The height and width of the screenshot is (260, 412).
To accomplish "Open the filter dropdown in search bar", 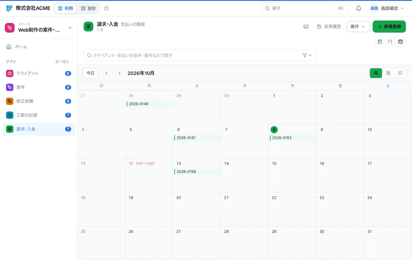I will (x=307, y=55).
